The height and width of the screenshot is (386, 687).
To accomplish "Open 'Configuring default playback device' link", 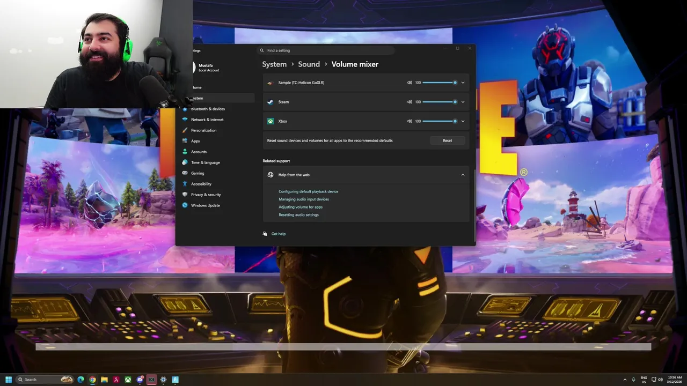I will click(x=308, y=191).
